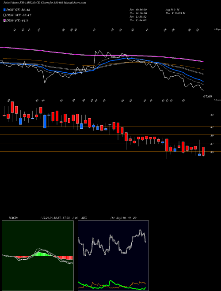Image resolution: width=221 pixels, height=291 pixels.
Task: Click the 'Pre H: 36.00' high value
Action: 138,13
